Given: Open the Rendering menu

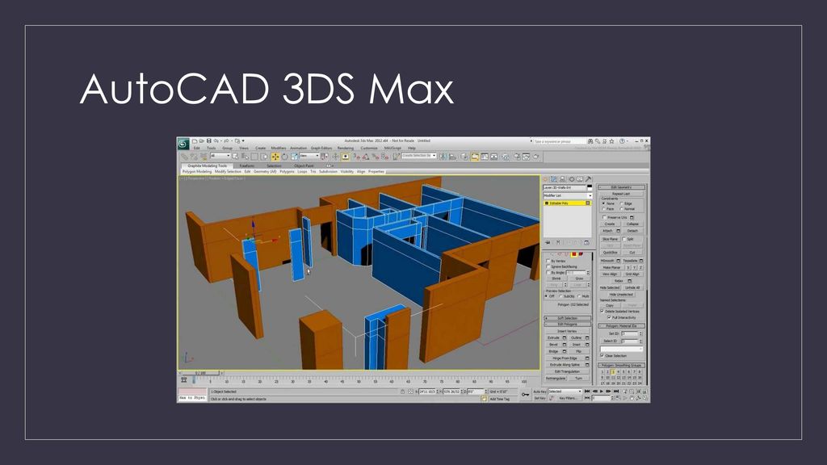Looking at the screenshot, I should click(x=346, y=149).
